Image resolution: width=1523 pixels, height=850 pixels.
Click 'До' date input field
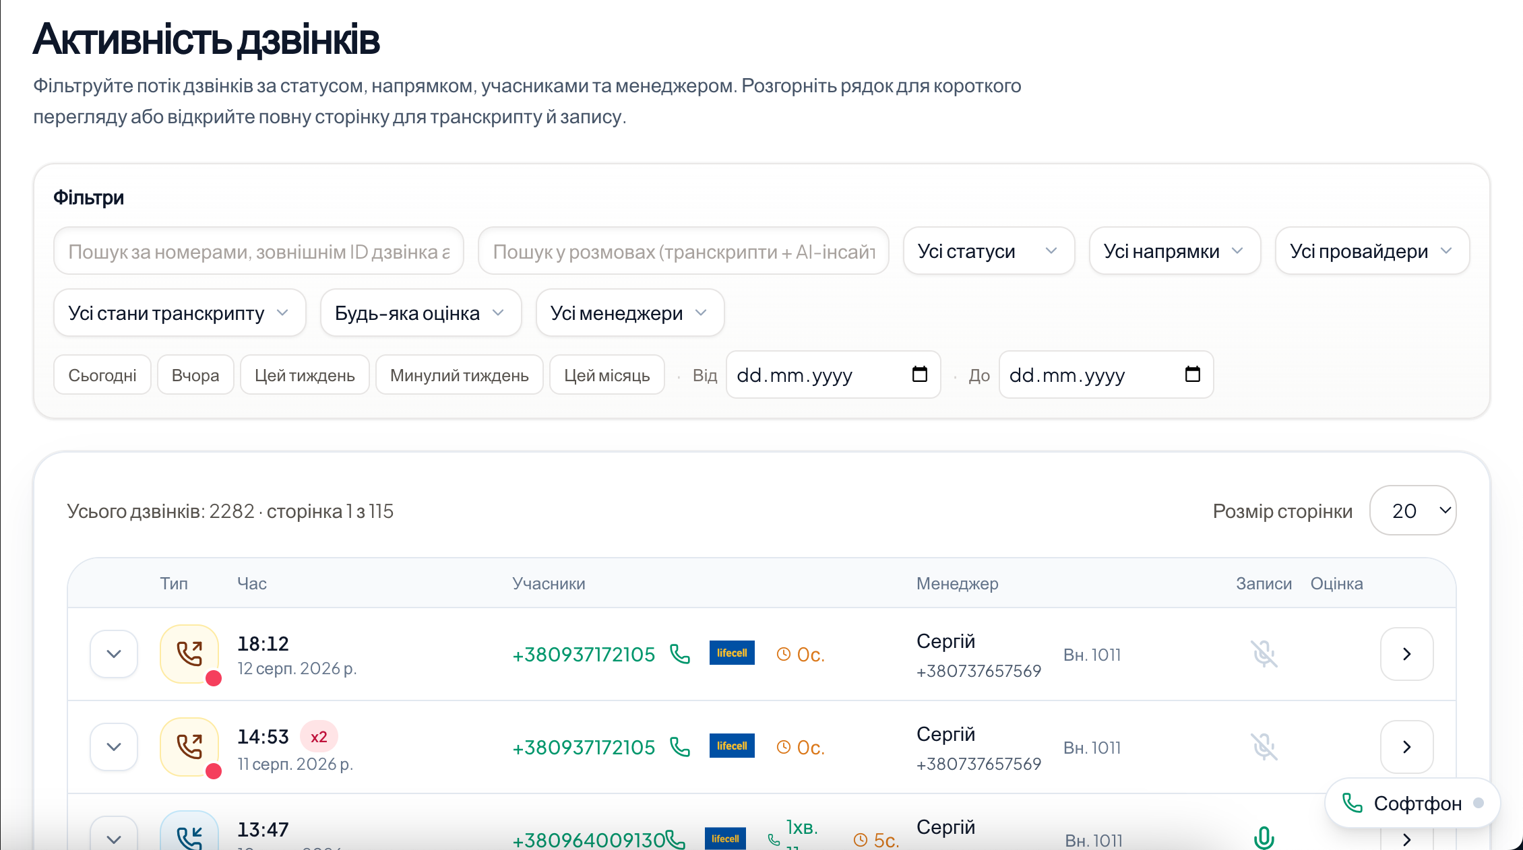[x=1106, y=374]
